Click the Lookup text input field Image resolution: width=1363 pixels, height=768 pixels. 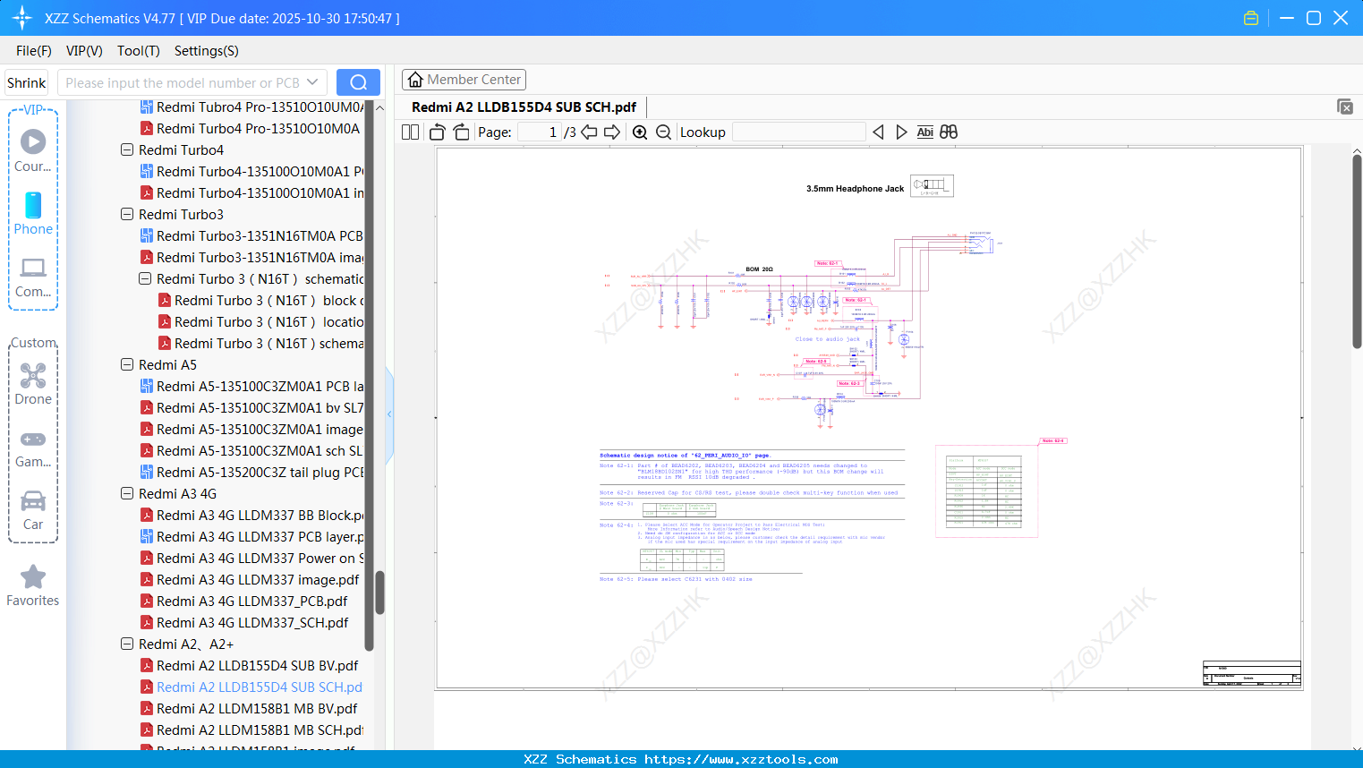coord(798,132)
